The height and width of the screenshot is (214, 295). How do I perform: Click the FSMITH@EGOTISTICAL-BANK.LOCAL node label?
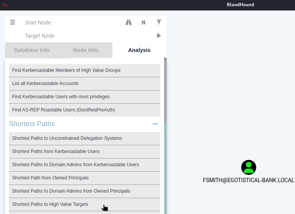(x=249, y=180)
